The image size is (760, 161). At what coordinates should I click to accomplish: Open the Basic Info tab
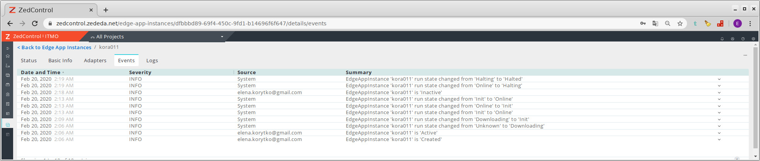(60, 61)
